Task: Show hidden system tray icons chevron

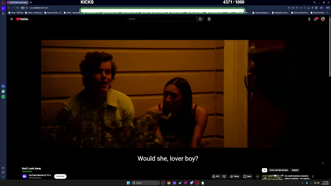Action: (x=303, y=183)
